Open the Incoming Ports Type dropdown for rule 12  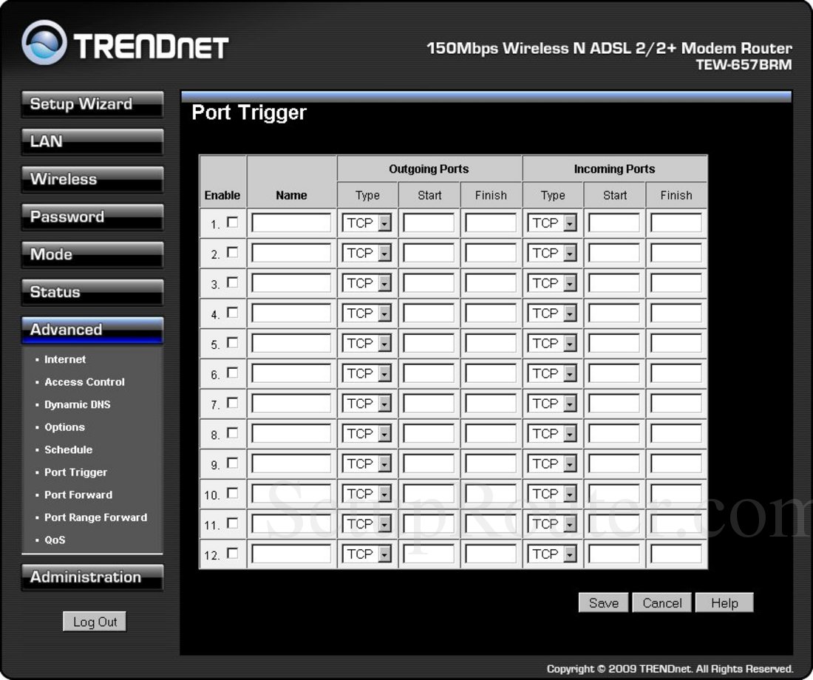click(552, 553)
